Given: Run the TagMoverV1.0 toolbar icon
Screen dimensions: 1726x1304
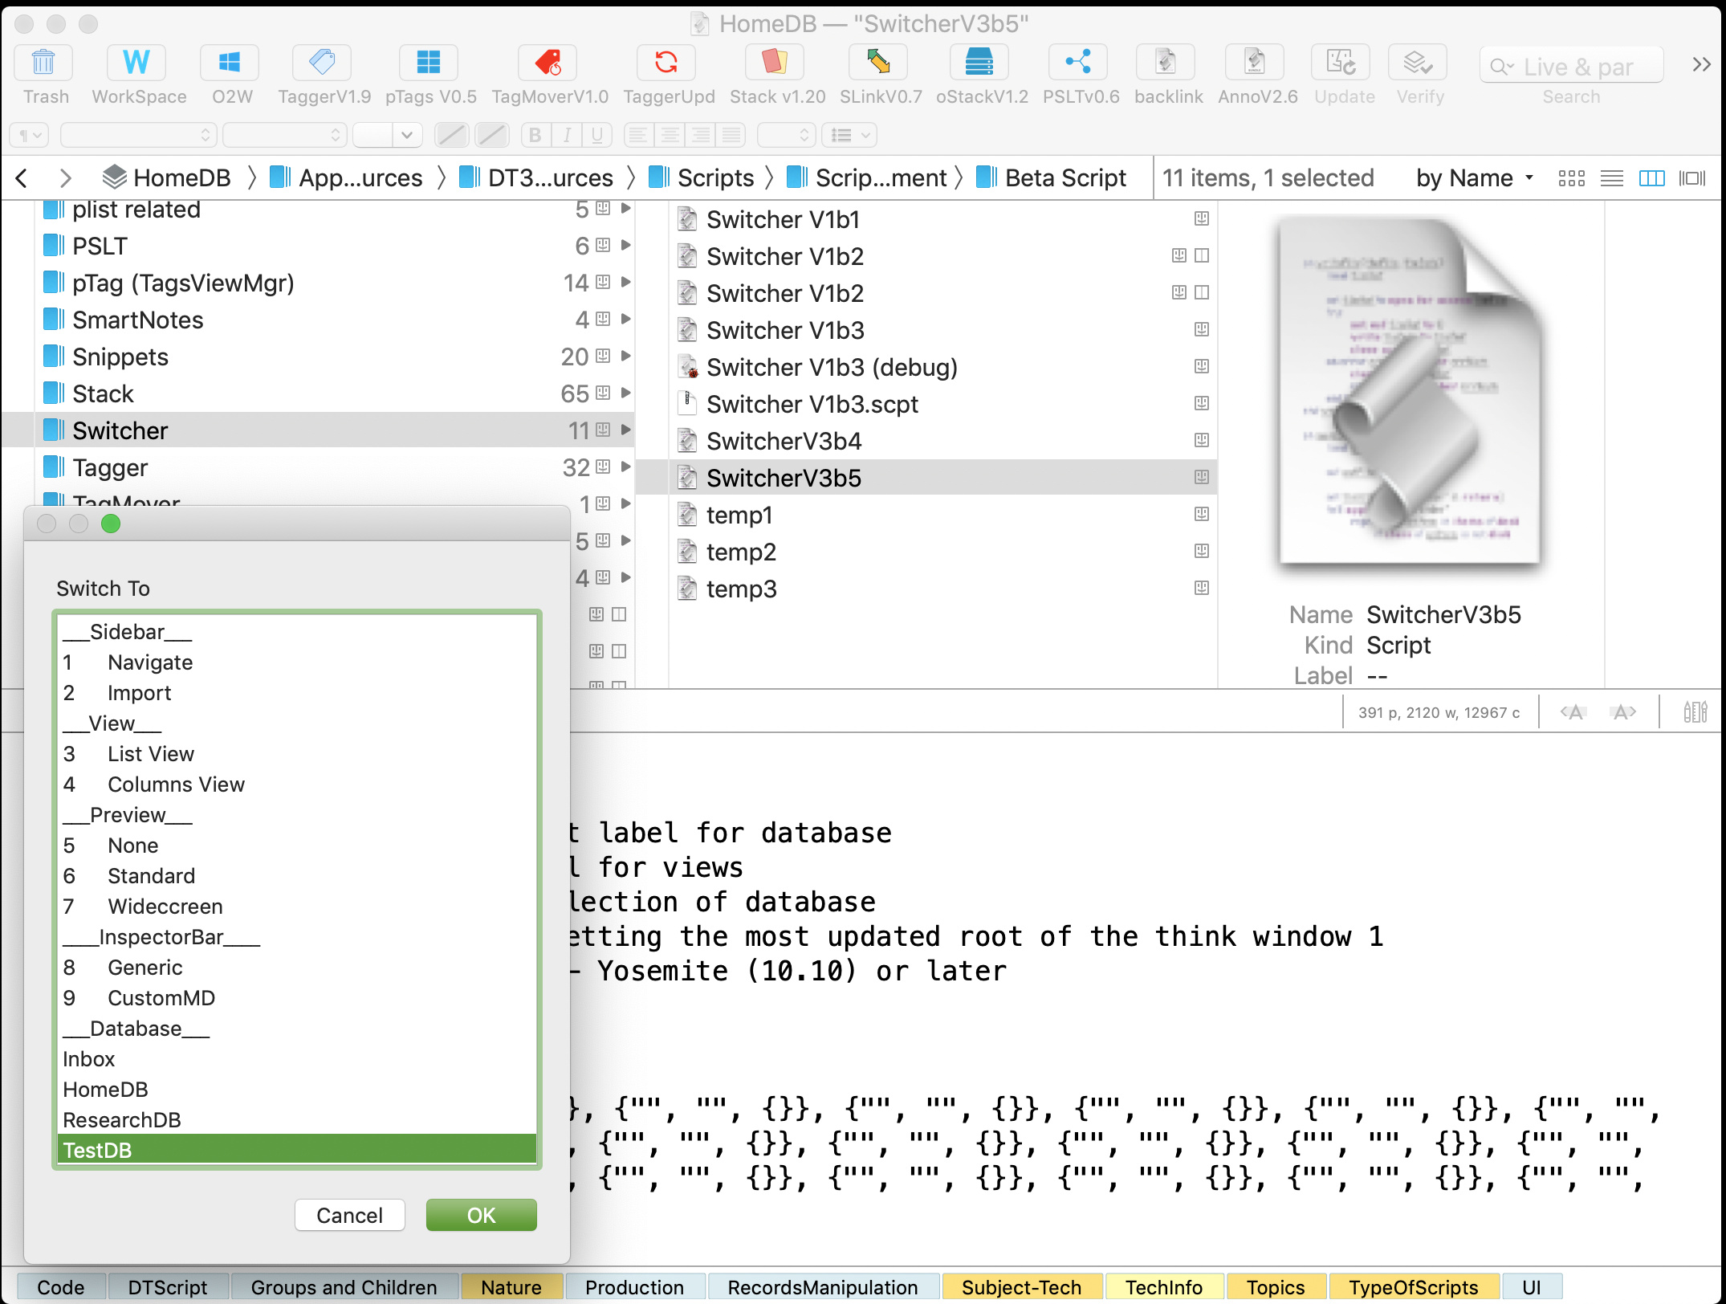Looking at the screenshot, I should tap(549, 63).
